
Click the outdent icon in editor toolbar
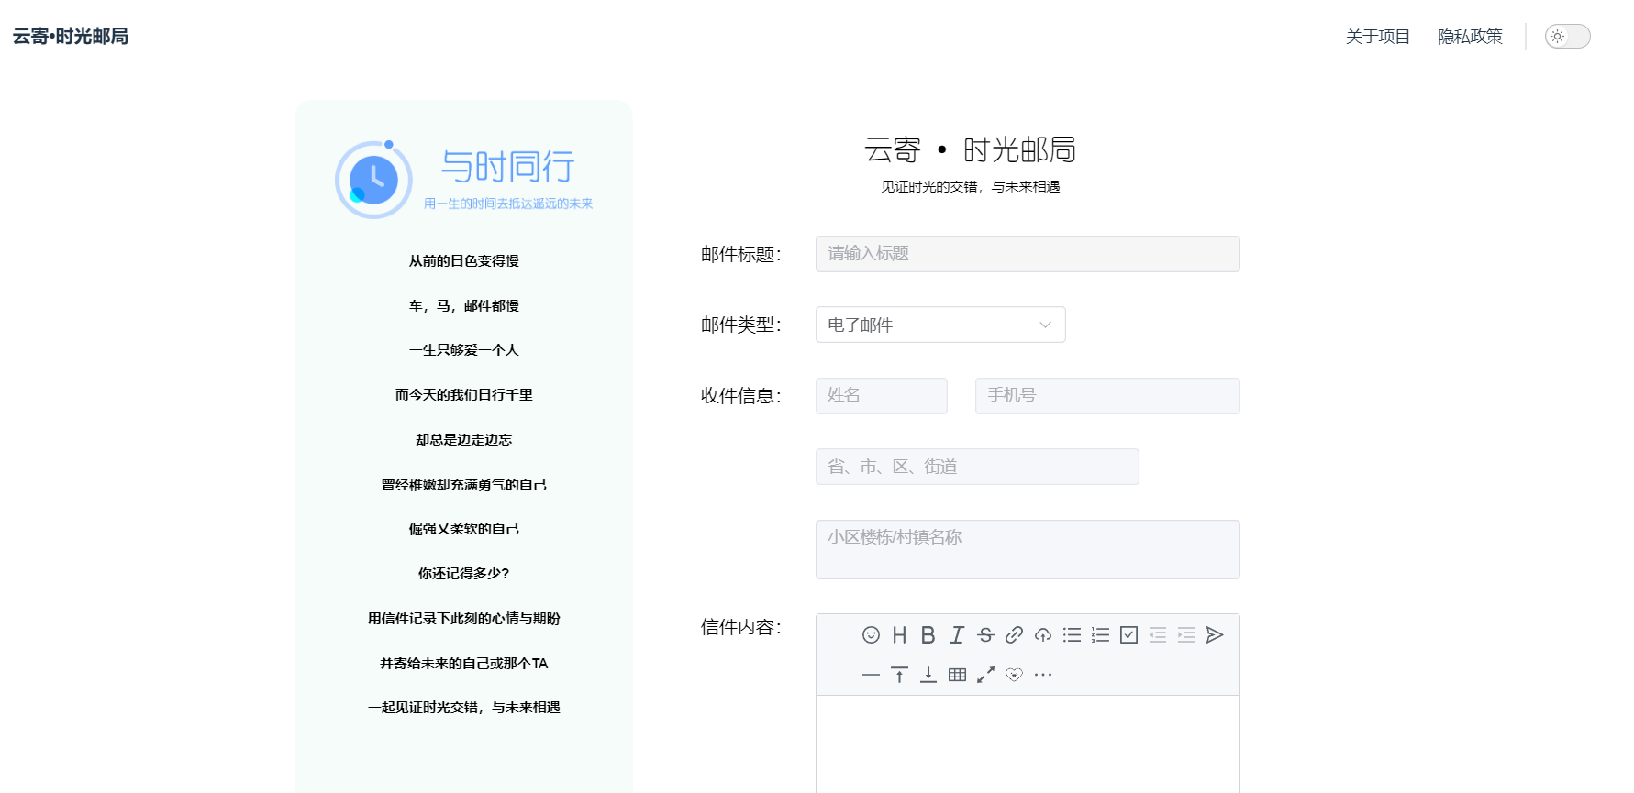(1158, 634)
